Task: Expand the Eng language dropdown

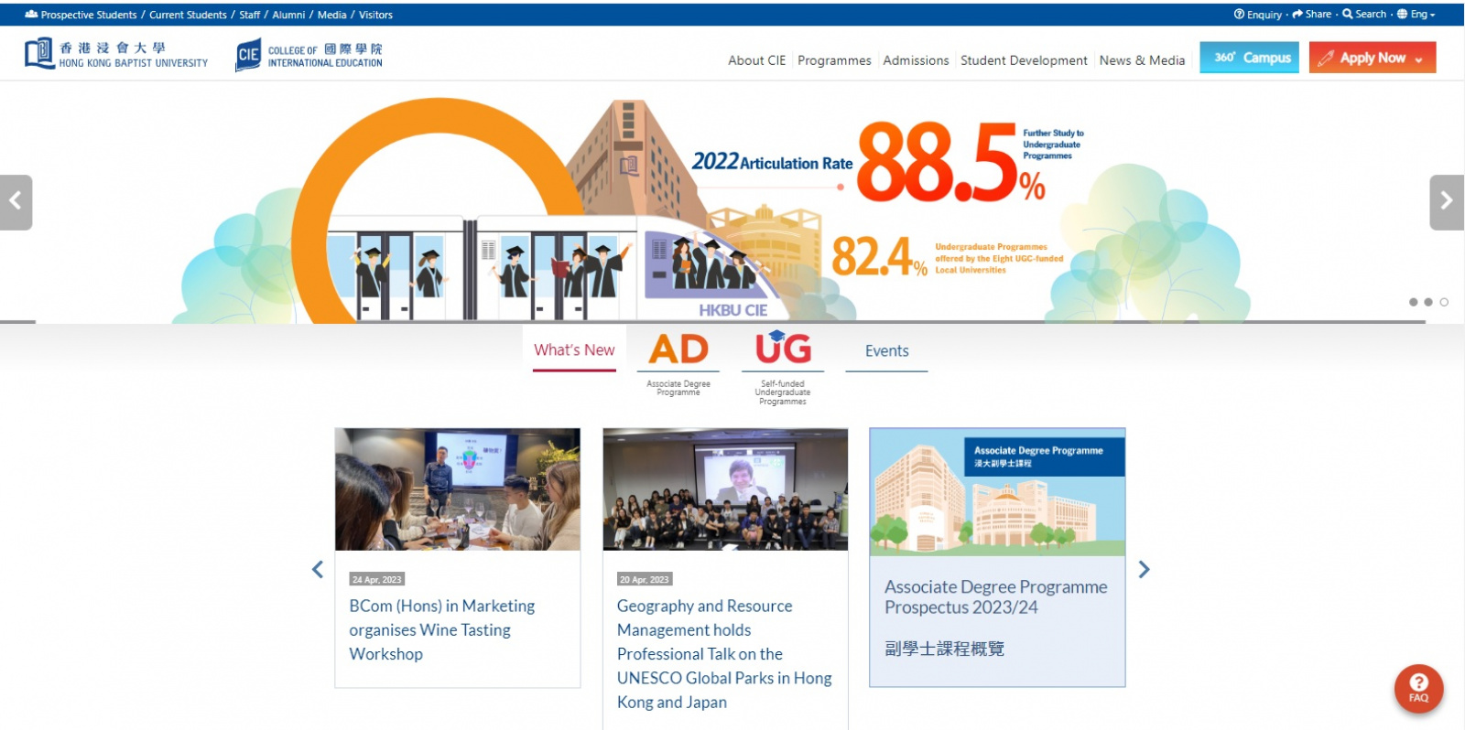Action: click(x=1416, y=15)
